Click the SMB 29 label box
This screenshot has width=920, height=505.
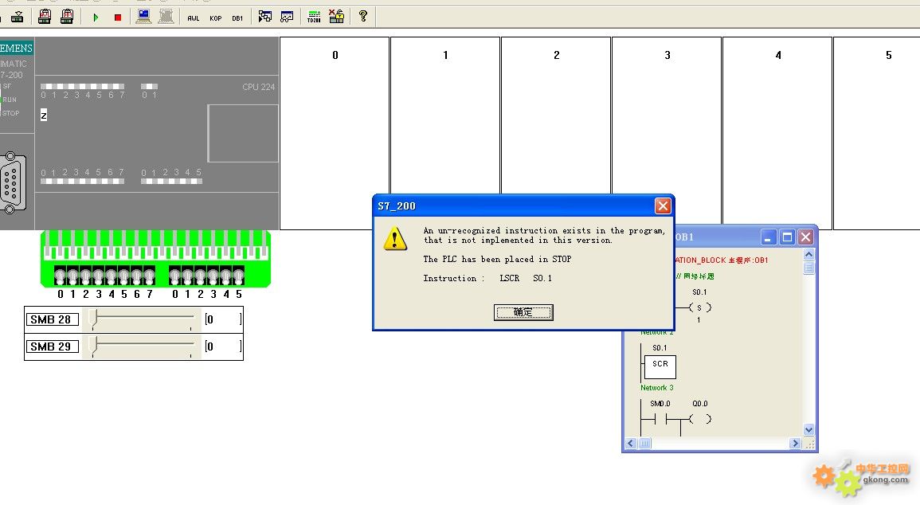(x=52, y=346)
